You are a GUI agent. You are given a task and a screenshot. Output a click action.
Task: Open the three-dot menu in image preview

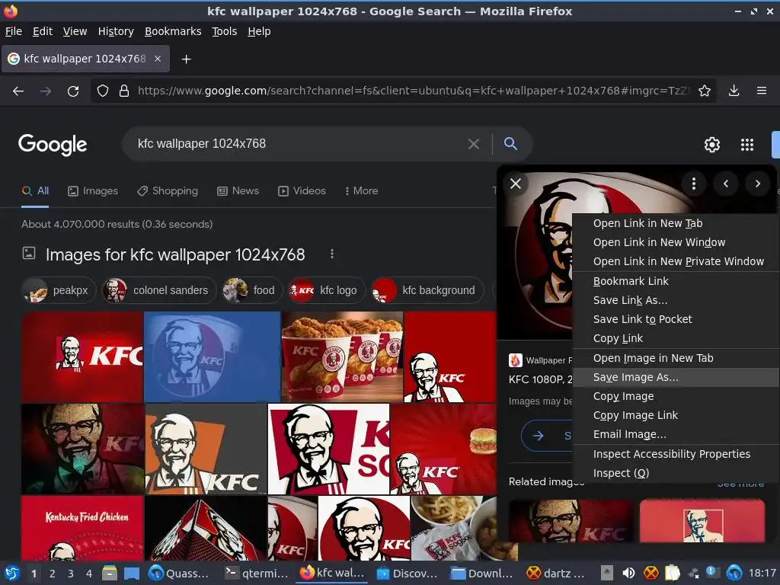coord(693,184)
